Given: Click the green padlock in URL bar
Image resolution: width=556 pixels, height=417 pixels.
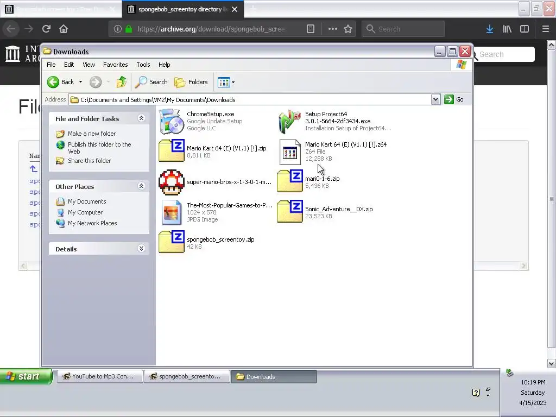Looking at the screenshot, I should coord(129,29).
